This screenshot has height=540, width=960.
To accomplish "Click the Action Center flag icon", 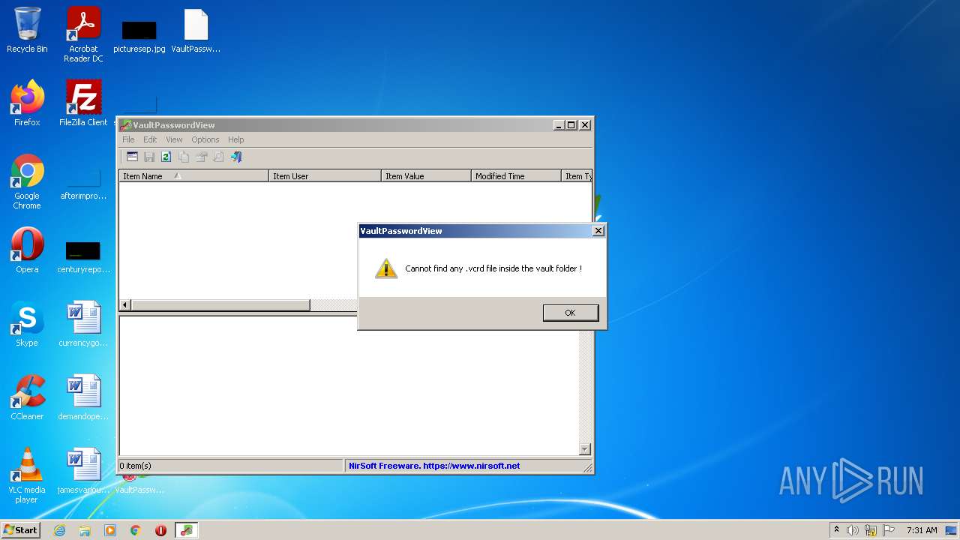I will coord(889,530).
